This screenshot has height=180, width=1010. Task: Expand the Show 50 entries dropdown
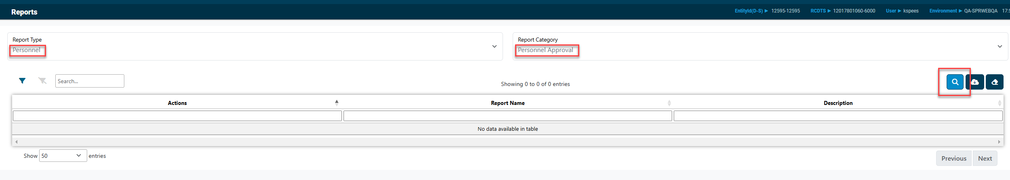pyautogui.click(x=63, y=156)
